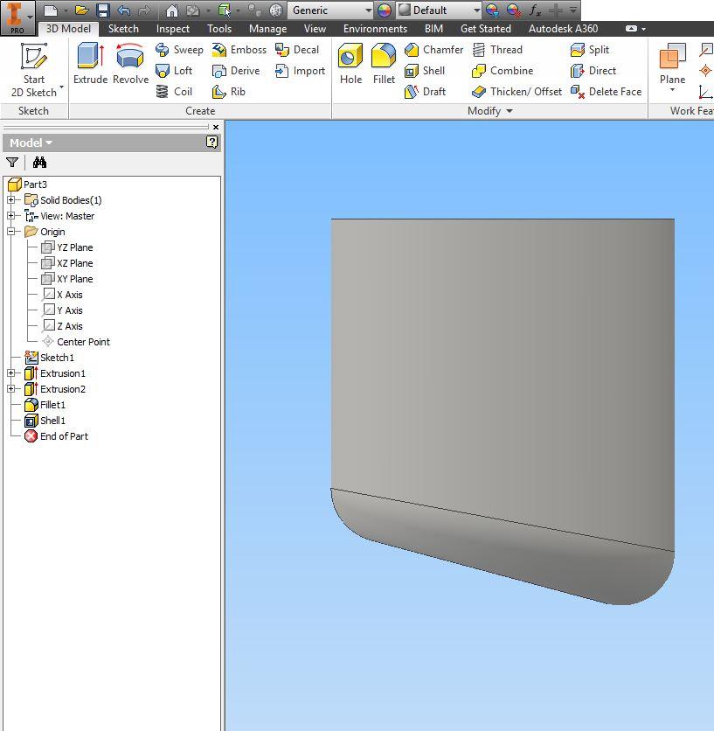The image size is (714, 731).
Task: Expand the Modify panel dropdown
Action: click(x=509, y=111)
